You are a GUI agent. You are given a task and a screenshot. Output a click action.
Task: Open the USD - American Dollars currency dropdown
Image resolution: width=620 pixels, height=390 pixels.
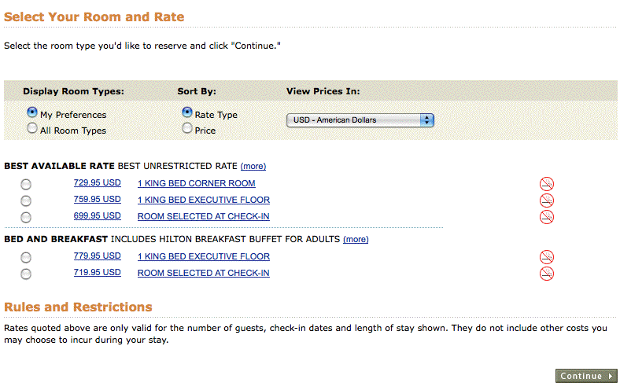[x=360, y=120]
